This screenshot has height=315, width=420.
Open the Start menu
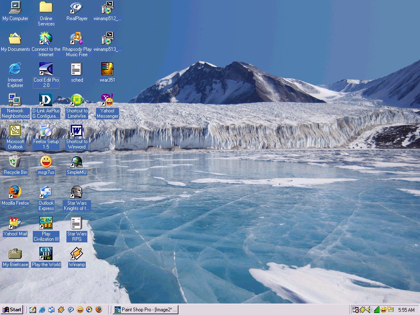click(x=12, y=310)
